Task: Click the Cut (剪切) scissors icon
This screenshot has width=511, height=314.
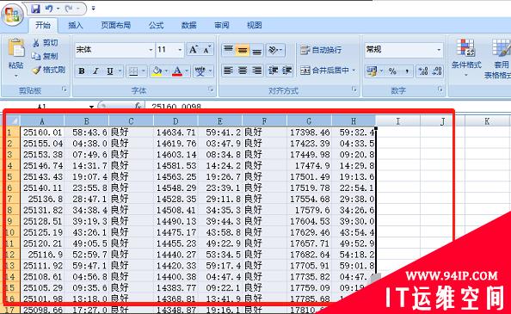Action: (36, 43)
